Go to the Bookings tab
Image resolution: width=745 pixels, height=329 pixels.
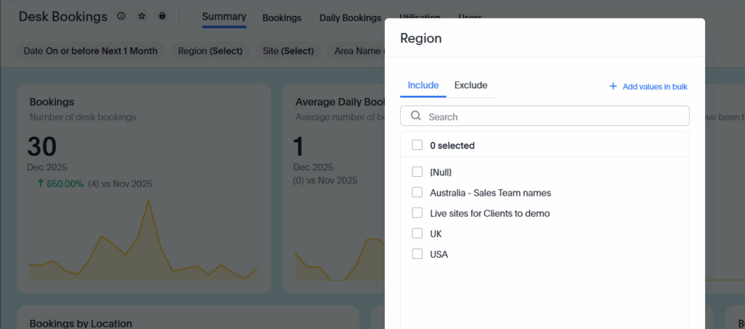coord(282,17)
